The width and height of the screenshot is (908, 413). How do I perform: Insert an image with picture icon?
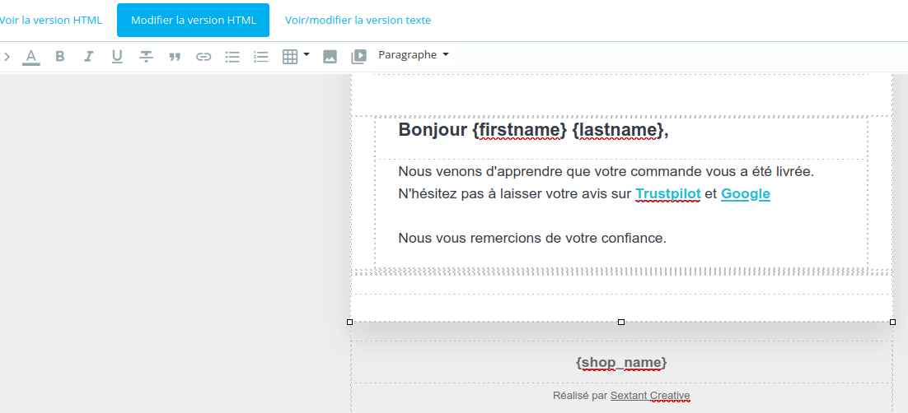click(330, 57)
